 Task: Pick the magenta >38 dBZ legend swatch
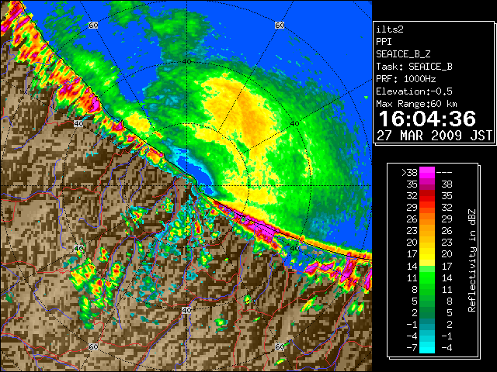click(426, 172)
